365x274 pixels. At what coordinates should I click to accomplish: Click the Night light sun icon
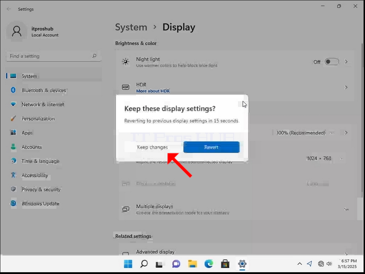click(x=125, y=62)
